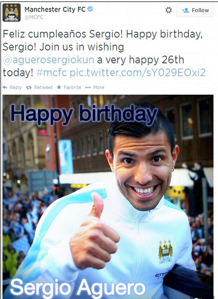Open the Happy birthday Sergio Aguero photo
The width and height of the screenshot is (218, 299).
tap(108, 197)
